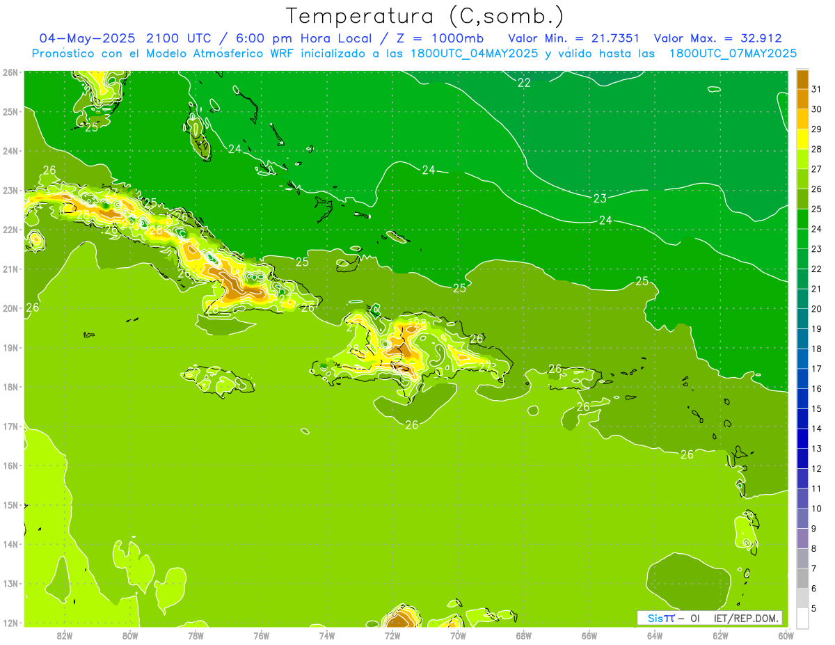Click 'Valor Max. = 32.912' value

point(718,38)
